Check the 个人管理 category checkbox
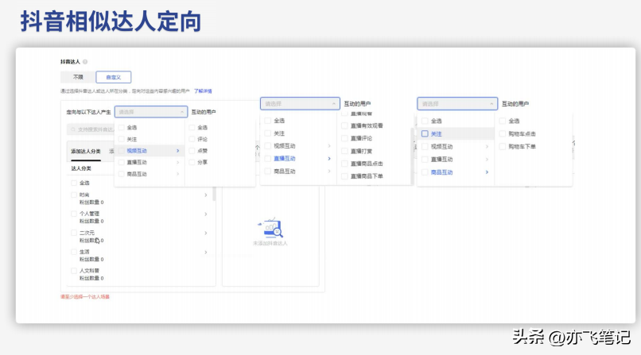This screenshot has width=641, height=355. click(74, 214)
